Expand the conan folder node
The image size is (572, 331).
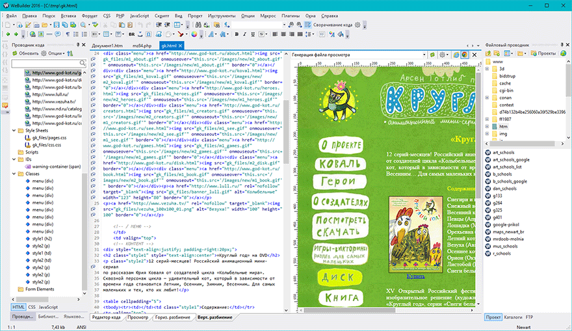487,98
